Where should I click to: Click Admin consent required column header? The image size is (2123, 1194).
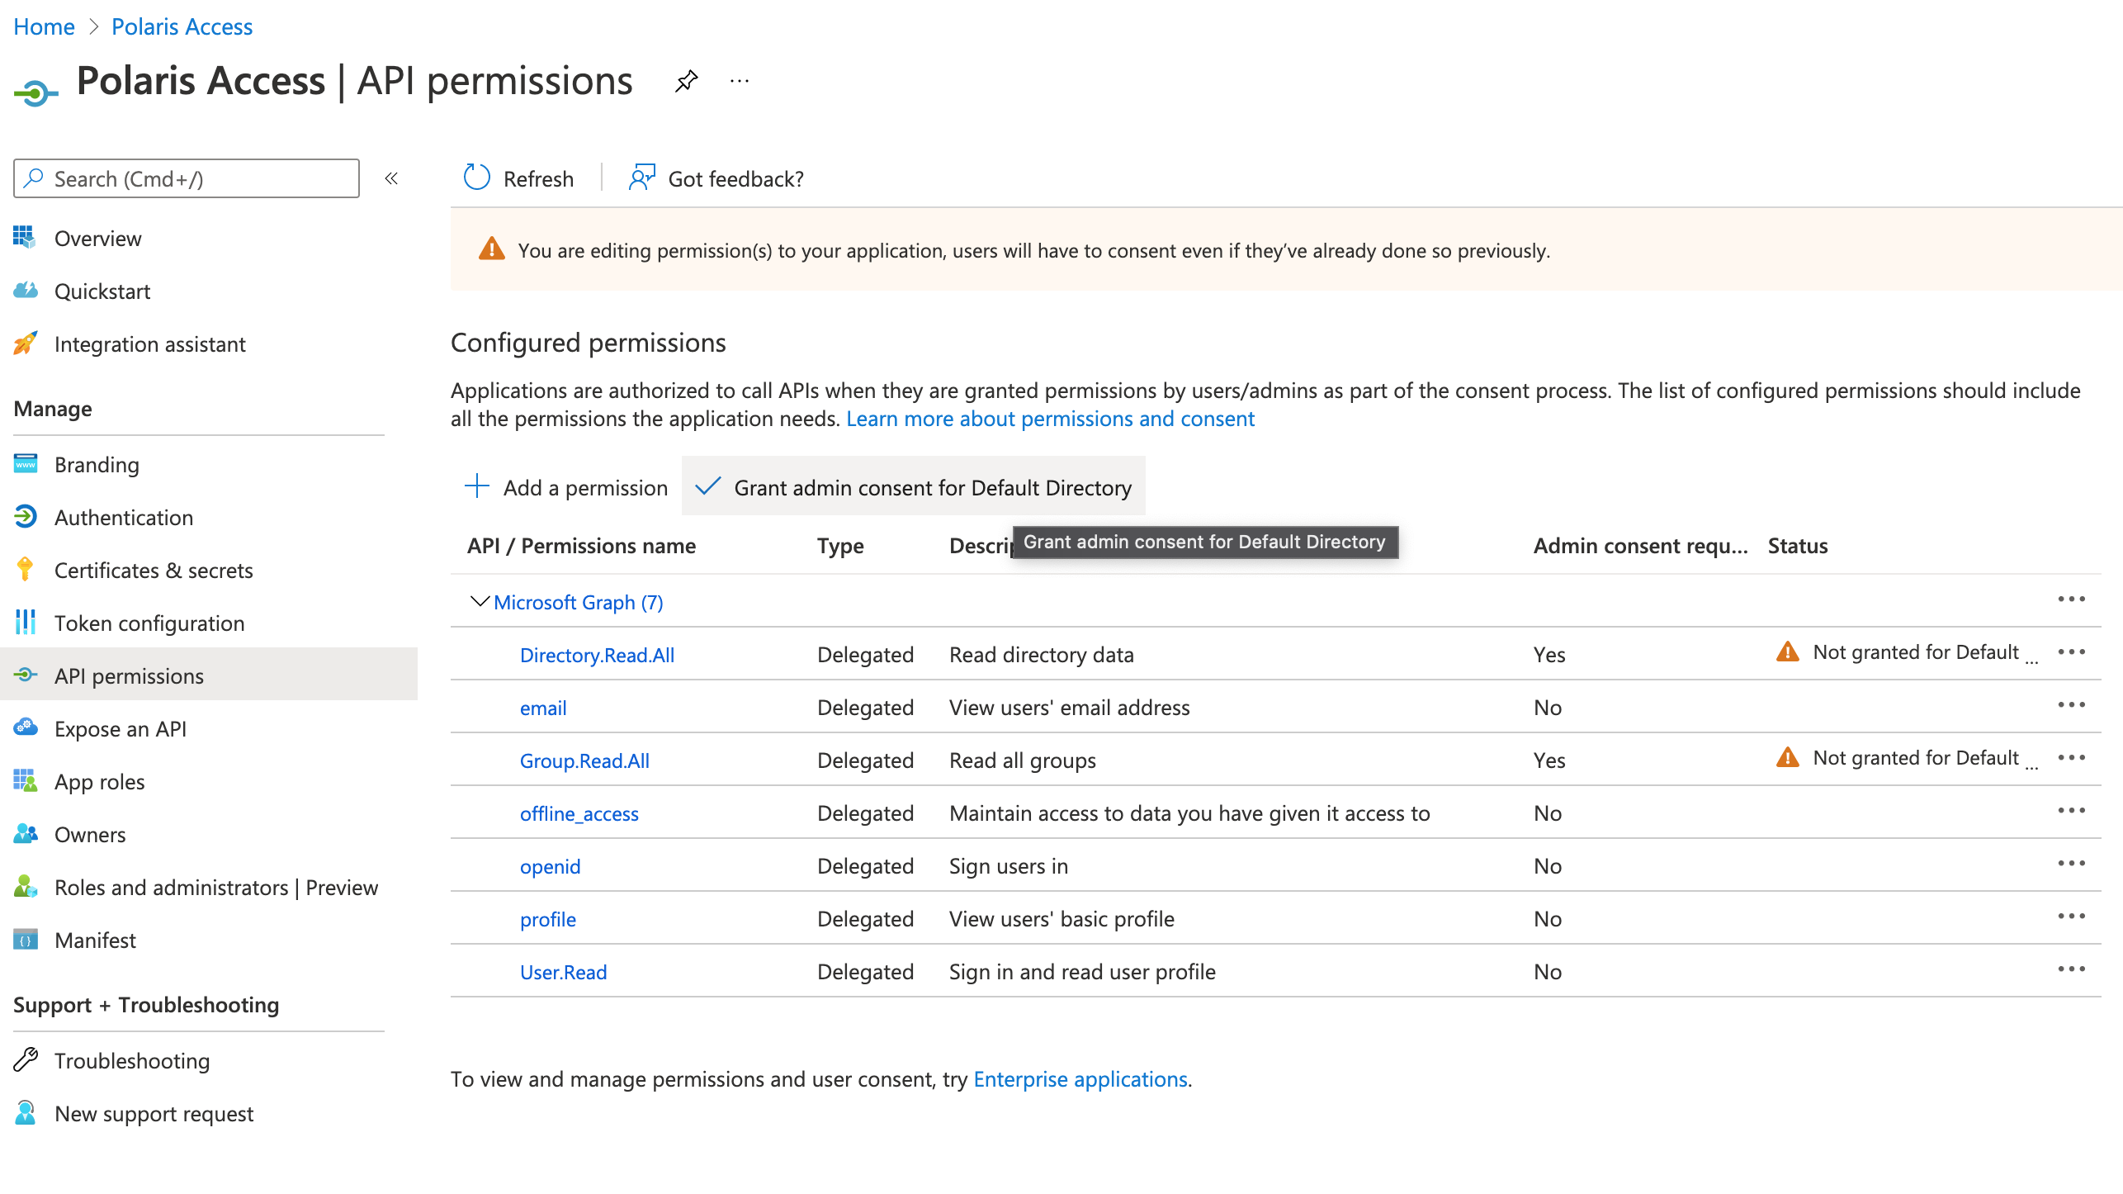click(1639, 546)
